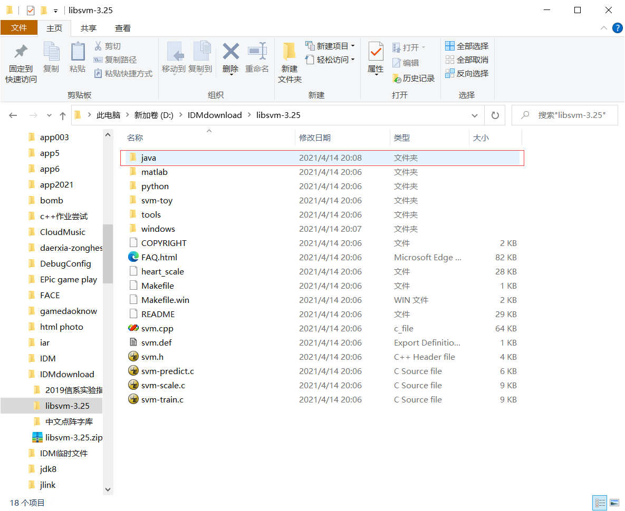
Task: Select svm-train.c file
Action: (162, 399)
